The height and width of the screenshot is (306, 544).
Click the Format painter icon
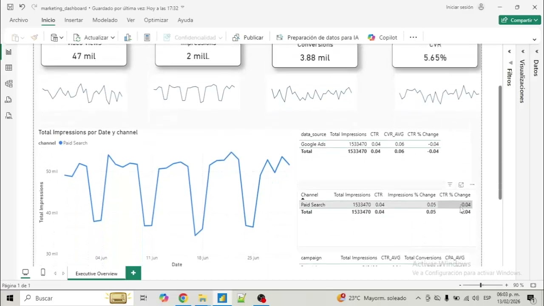35,37
